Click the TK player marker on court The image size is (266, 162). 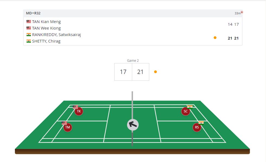point(79,111)
